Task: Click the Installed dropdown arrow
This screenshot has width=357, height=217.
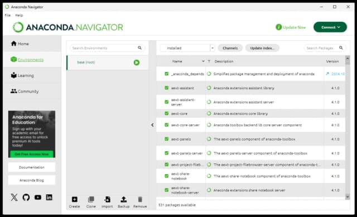Action: point(213,48)
